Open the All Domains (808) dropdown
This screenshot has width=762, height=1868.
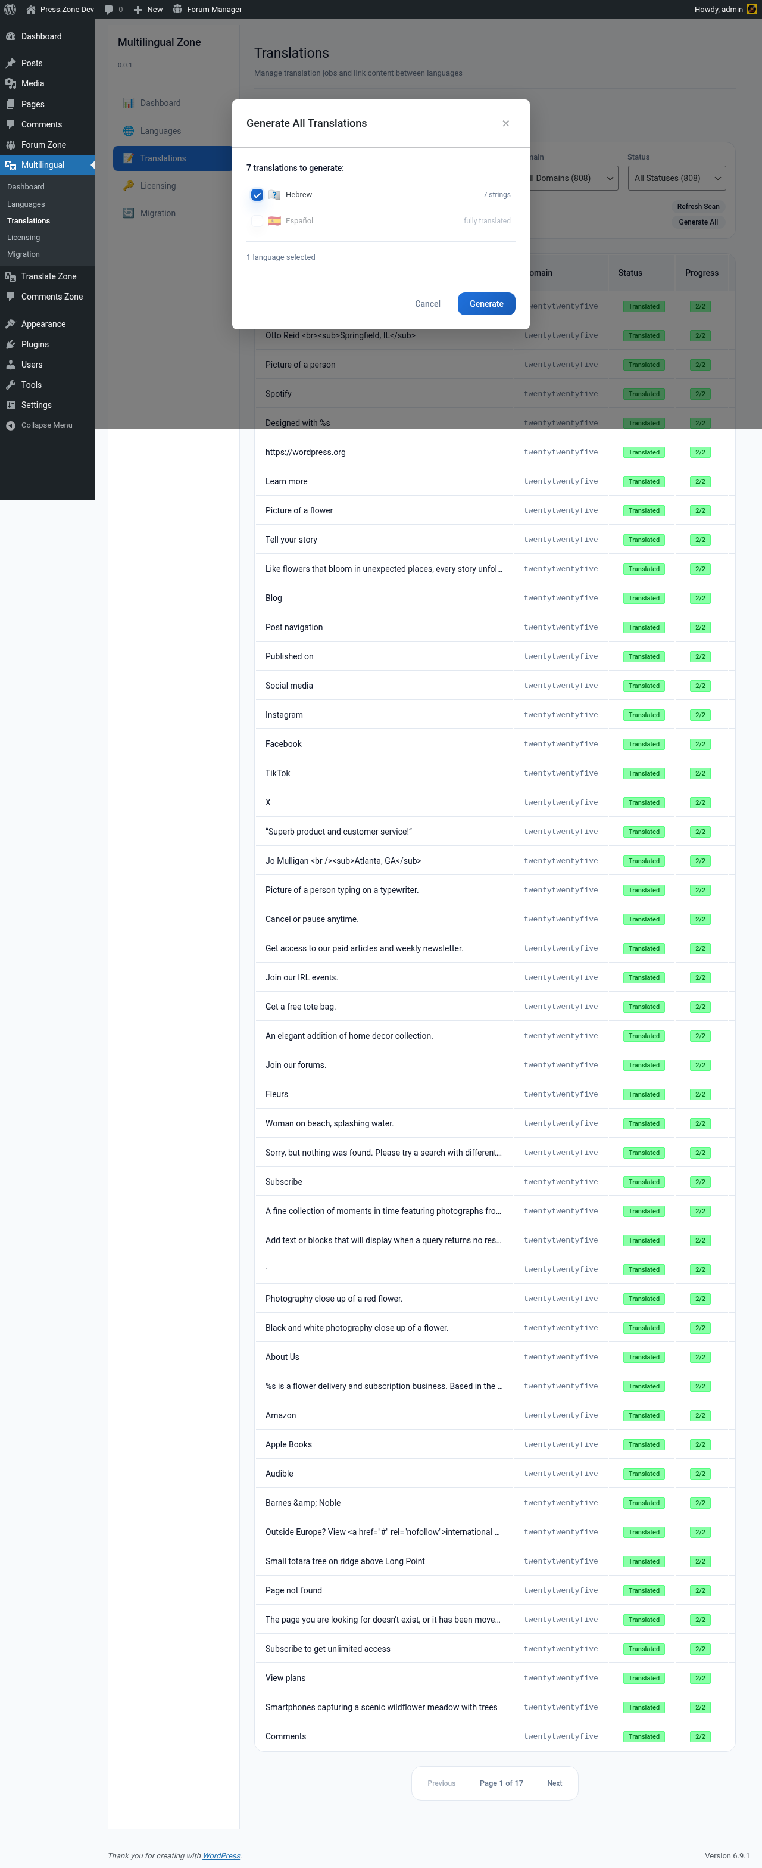(572, 178)
